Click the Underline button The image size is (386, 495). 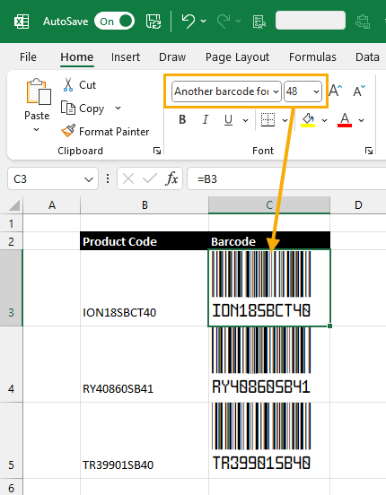pyautogui.click(x=228, y=120)
